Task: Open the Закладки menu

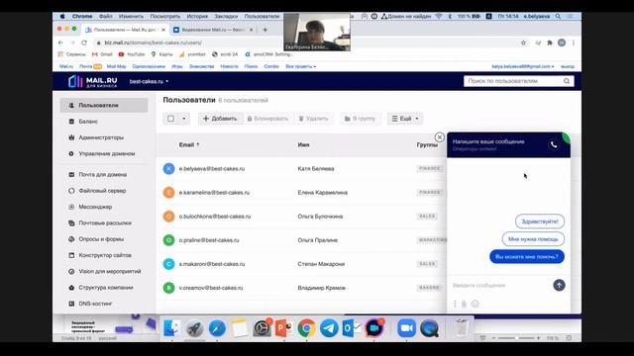Action: pos(226,17)
